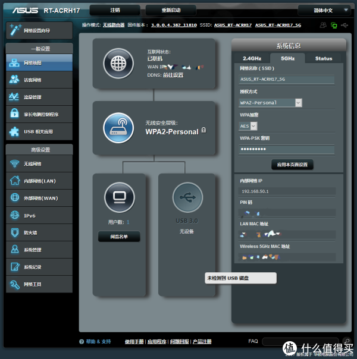357x359 pixels.
Task: Click the 浏览名单 client list button
Action: click(x=119, y=237)
